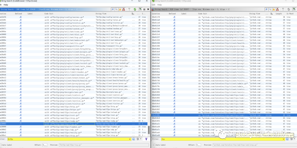Select row at location 00e81286 in frpc.exe
The height and width of the screenshot is (148, 297).
pyautogui.click(x=224, y=31)
